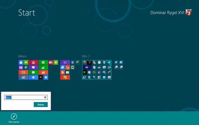
Task: Deselect the Win 7 group checkmark
Action: 109,62
